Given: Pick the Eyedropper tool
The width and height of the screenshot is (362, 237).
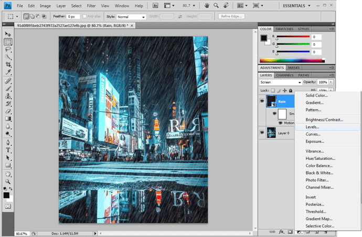Looking at the screenshot, I should coord(8,72).
